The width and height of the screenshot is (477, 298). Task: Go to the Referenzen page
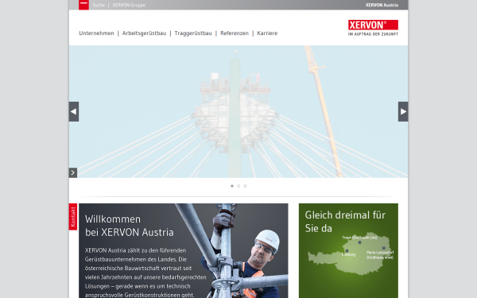click(x=235, y=33)
